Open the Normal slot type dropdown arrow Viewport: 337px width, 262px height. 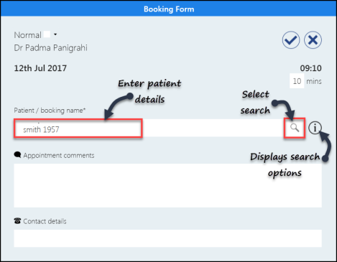click(55, 34)
